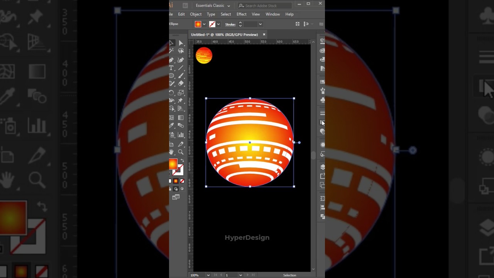494x278 pixels.
Task: Select the Zoom magnifier tool
Action: pyautogui.click(x=181, y=152)
